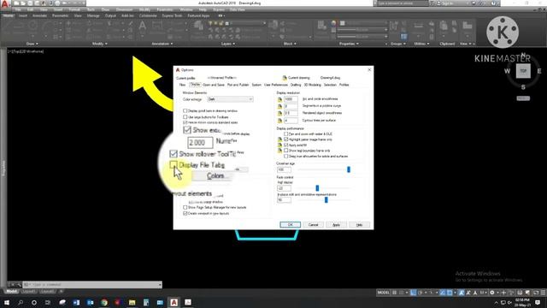Check the Display File Tabs checkbox
547x308 pixels.
tap(174, 165)
